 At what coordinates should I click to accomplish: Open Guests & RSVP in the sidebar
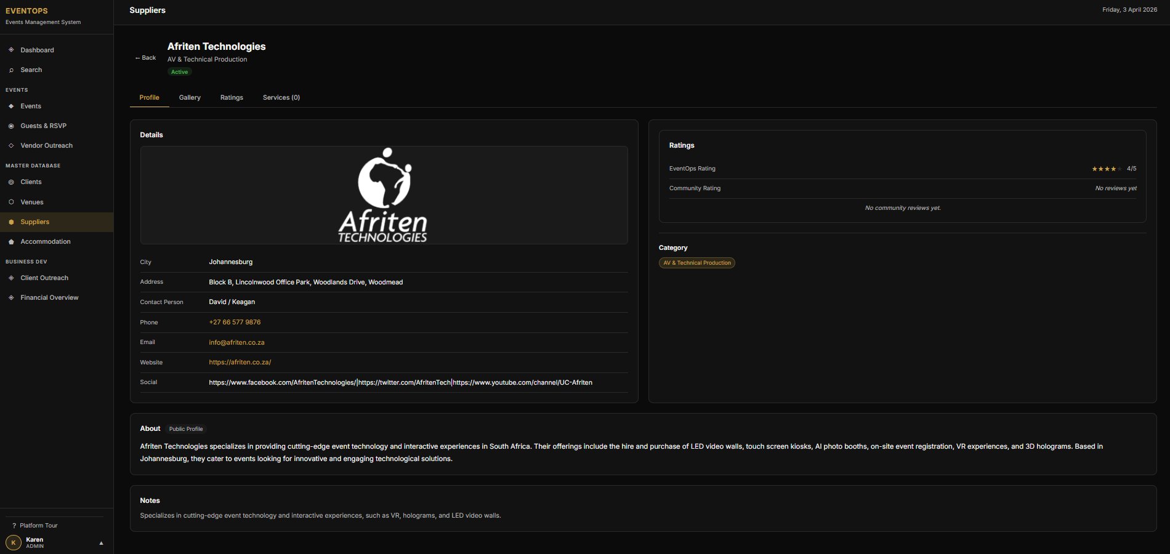[57, 126]
